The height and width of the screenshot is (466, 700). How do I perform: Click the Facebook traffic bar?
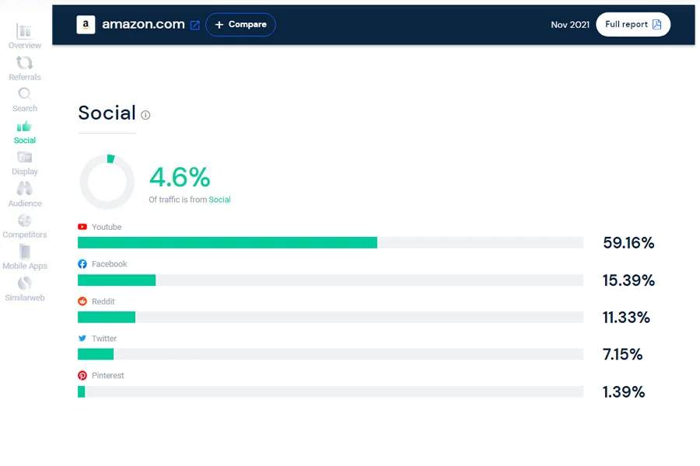pos(331,280)
